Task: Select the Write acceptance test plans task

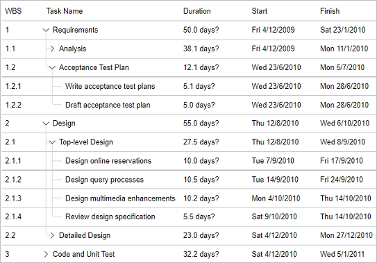Action: pyautogui.click(x=110, y=86)
